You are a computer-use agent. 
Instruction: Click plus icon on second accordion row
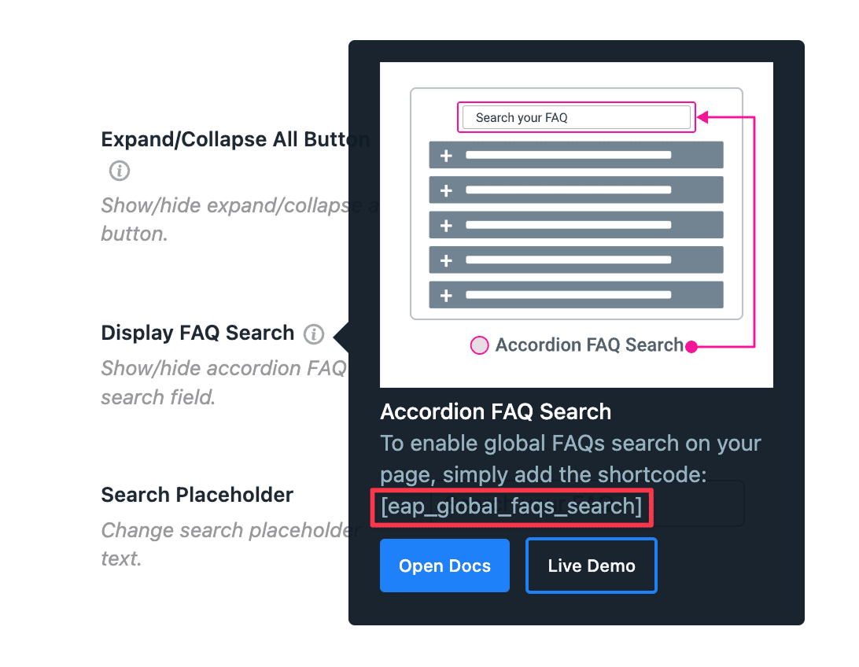[x=446, y=190]
